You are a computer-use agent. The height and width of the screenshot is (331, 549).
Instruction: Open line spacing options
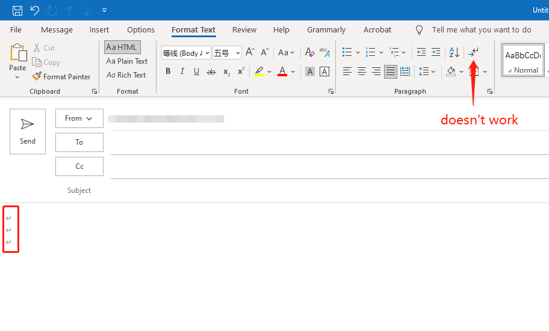pos(427,71)
